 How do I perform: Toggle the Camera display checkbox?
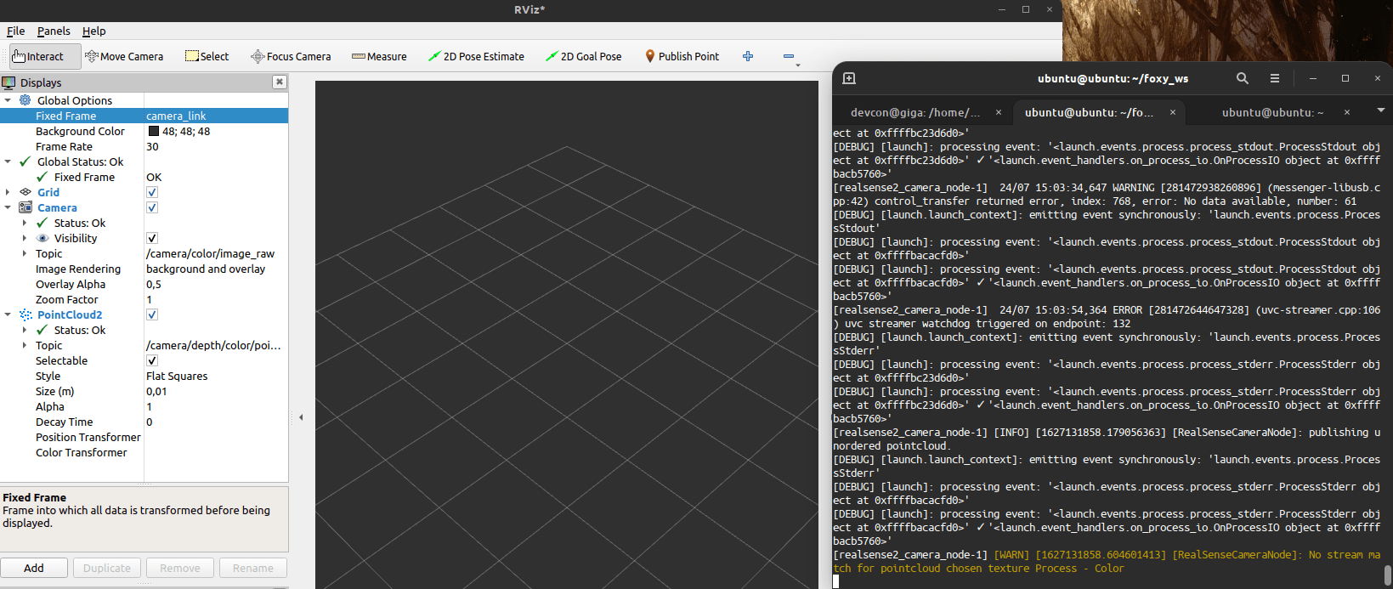pos(152,207)
